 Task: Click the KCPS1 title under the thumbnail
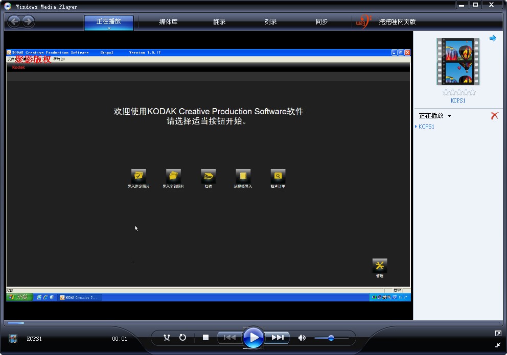[x=458, y=100]
